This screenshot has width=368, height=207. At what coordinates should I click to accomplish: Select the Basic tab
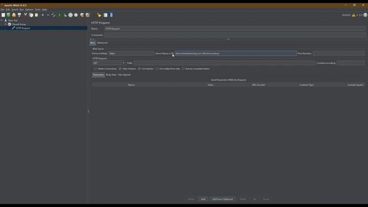pyautogui.click(x=93, y=43)
